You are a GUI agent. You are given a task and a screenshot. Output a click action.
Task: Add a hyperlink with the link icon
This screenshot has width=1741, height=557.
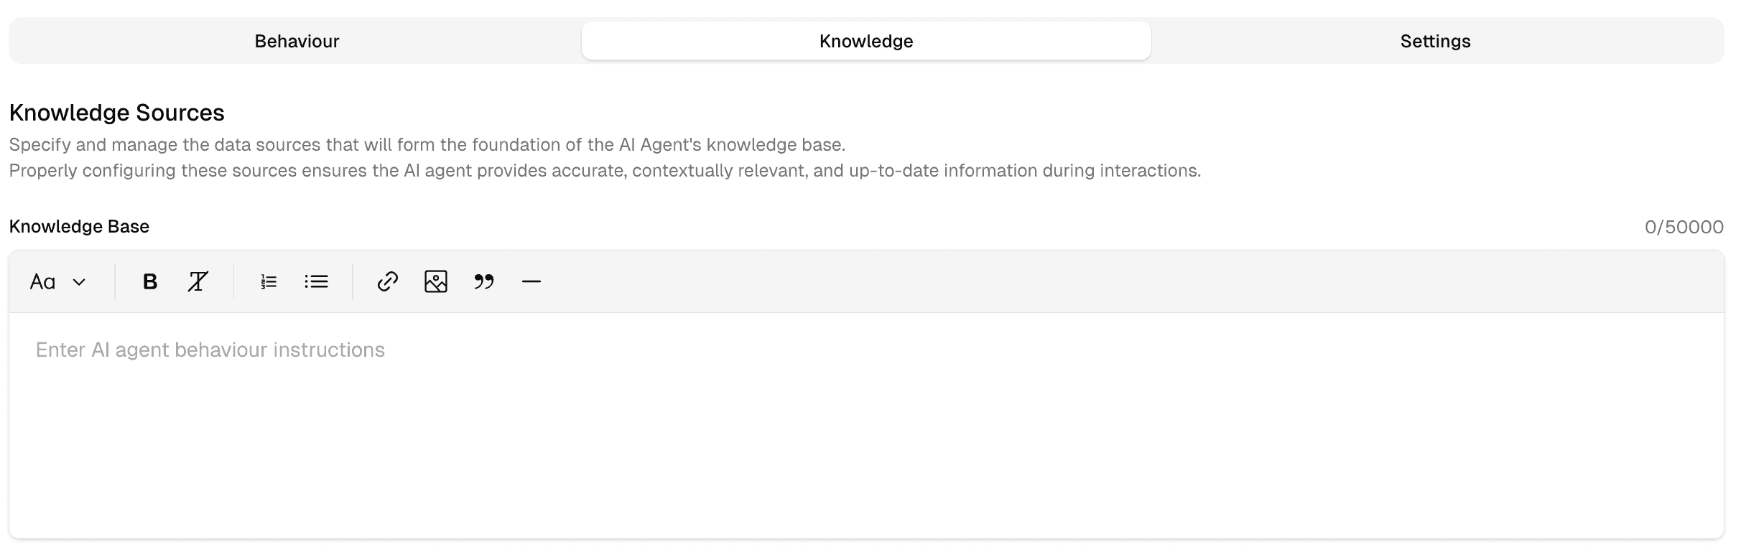(388, 281)
